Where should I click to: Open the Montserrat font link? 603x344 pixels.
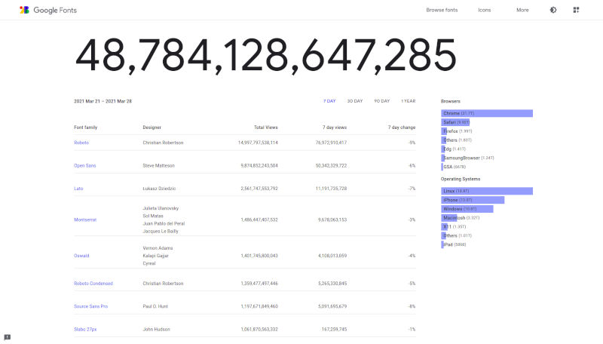click(x=85, y=220)
